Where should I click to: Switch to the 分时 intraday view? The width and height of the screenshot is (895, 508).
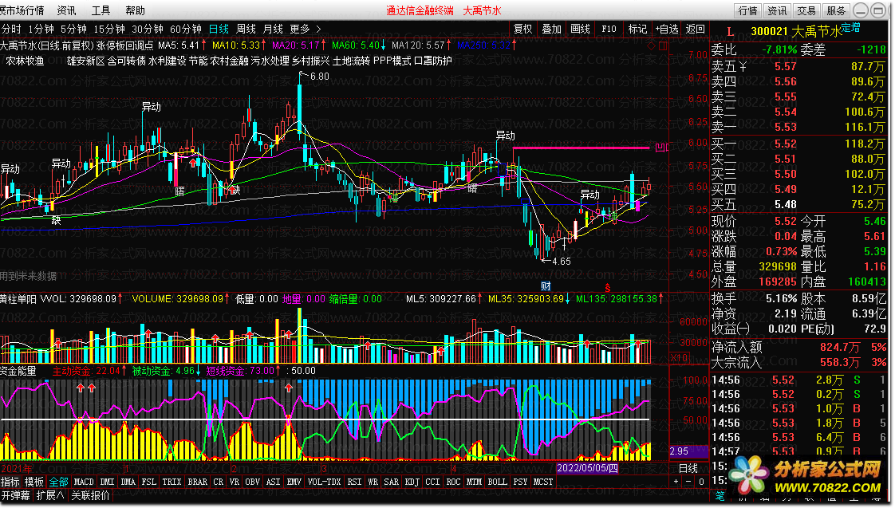point(11,29)
